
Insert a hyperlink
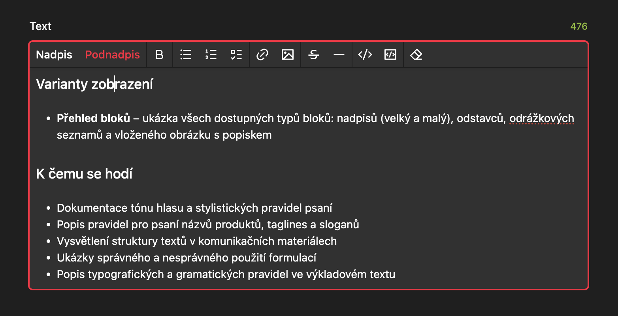coord(262,55)
